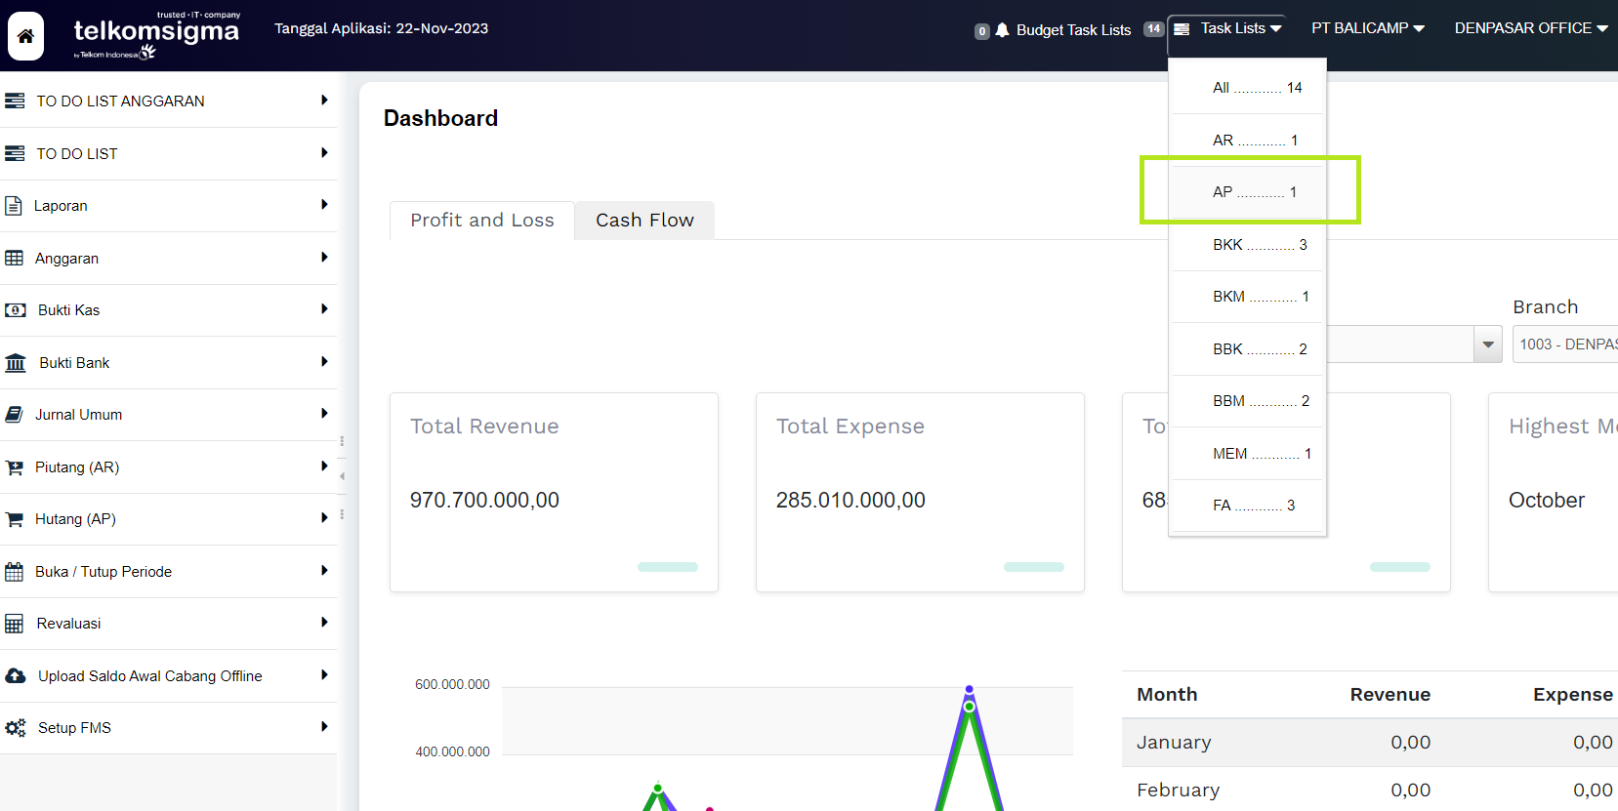This screenshot has width=1618, height=811.
Task: Expand the TO DO LIST ANGGARAN menu arrow
Action: (x=324, y=101)
